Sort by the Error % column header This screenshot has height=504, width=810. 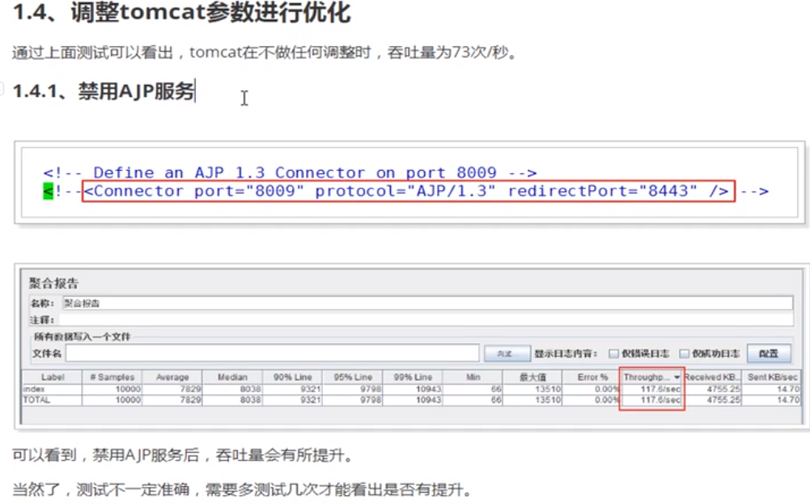tap(592, 377)
